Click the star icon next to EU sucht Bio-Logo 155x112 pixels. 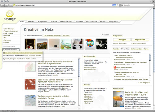pos(115,55)
